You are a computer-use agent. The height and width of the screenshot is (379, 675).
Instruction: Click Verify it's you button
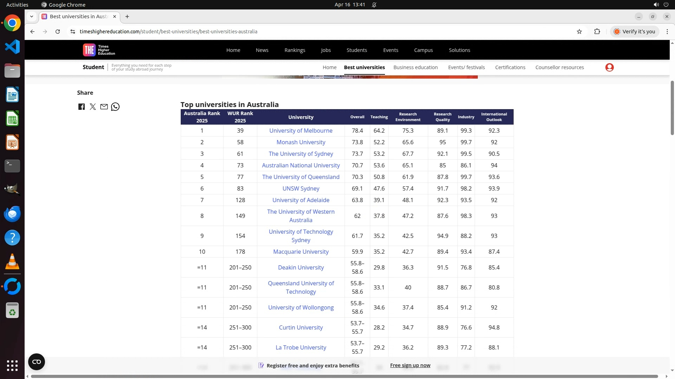[x=635, y=32]
